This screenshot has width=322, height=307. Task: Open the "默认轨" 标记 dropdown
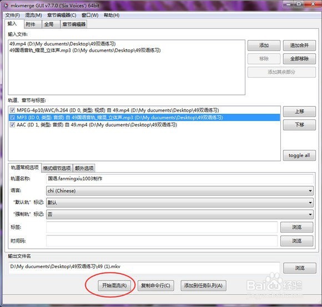(x=180, y=203)
